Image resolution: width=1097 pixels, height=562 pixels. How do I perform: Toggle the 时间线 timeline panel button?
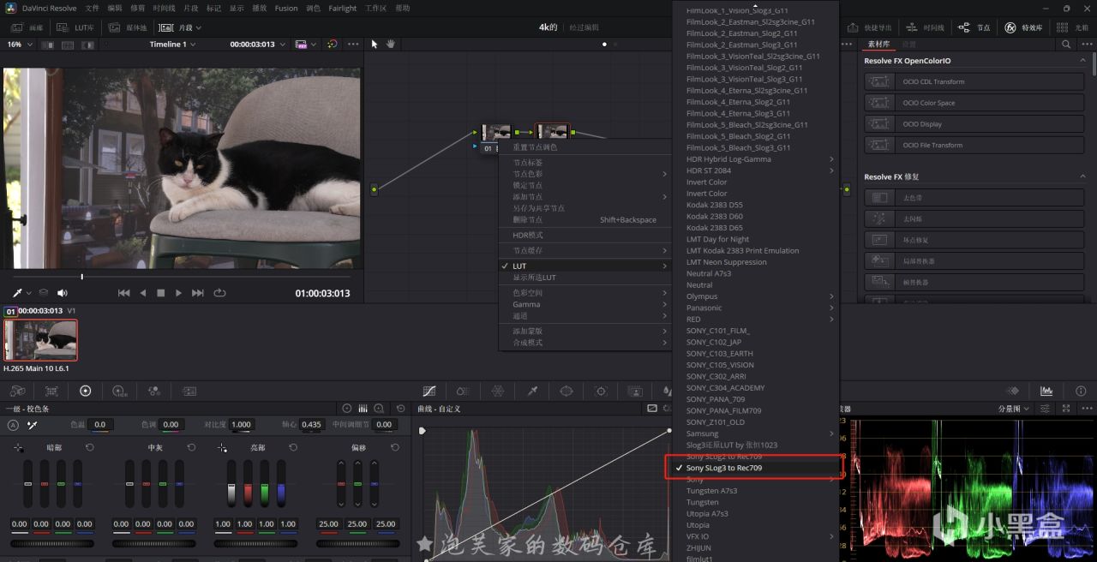click(x=924, y=27)
